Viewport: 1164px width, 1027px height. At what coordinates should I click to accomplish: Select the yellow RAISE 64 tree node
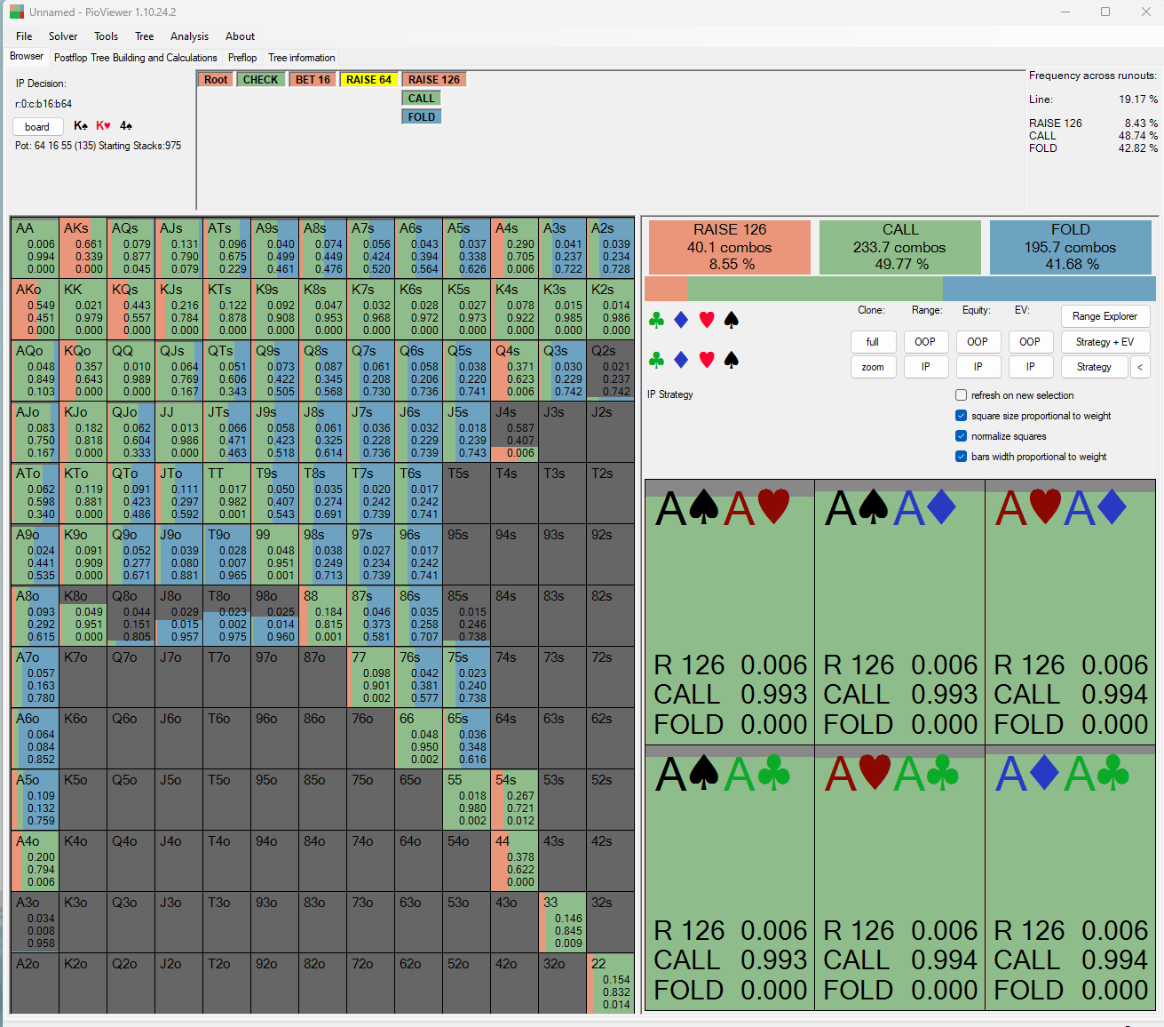click(x=368, y=80)
